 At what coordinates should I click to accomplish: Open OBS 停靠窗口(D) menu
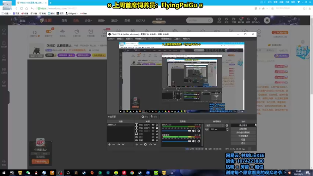(140, 39)
